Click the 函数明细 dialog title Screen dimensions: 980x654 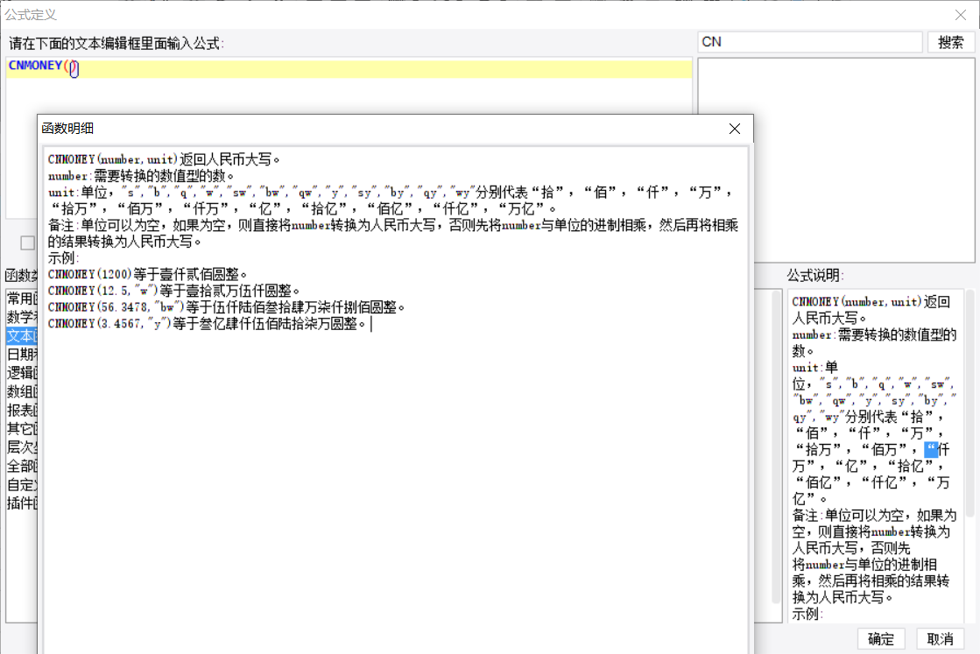[67, 129]
